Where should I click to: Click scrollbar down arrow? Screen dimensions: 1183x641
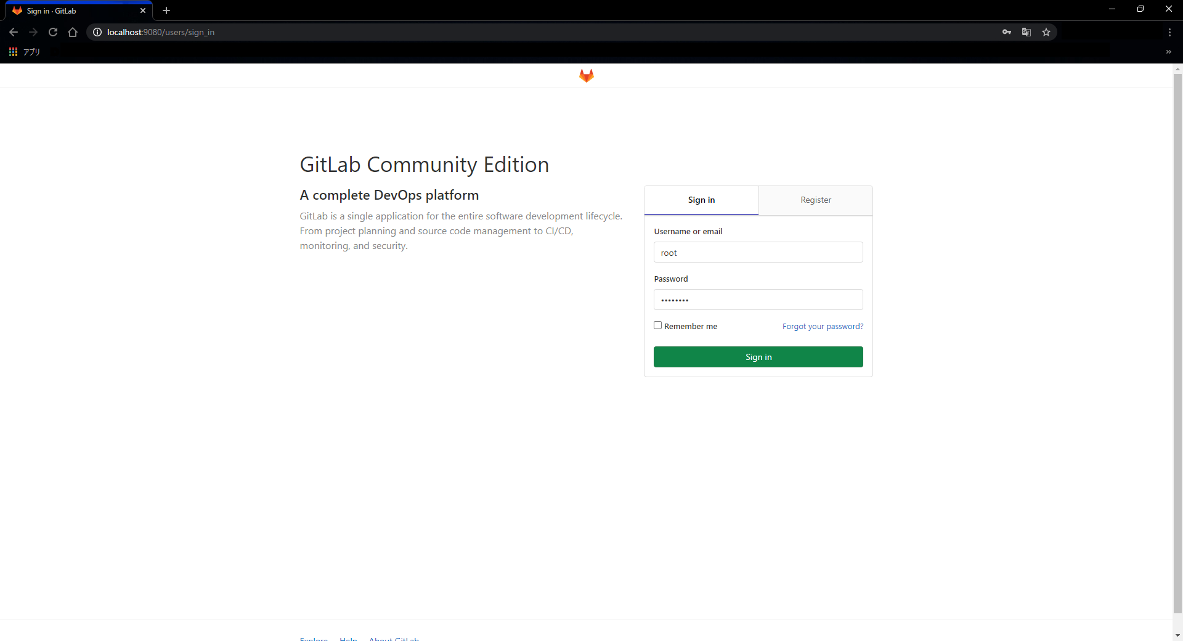pos(1177,635)
